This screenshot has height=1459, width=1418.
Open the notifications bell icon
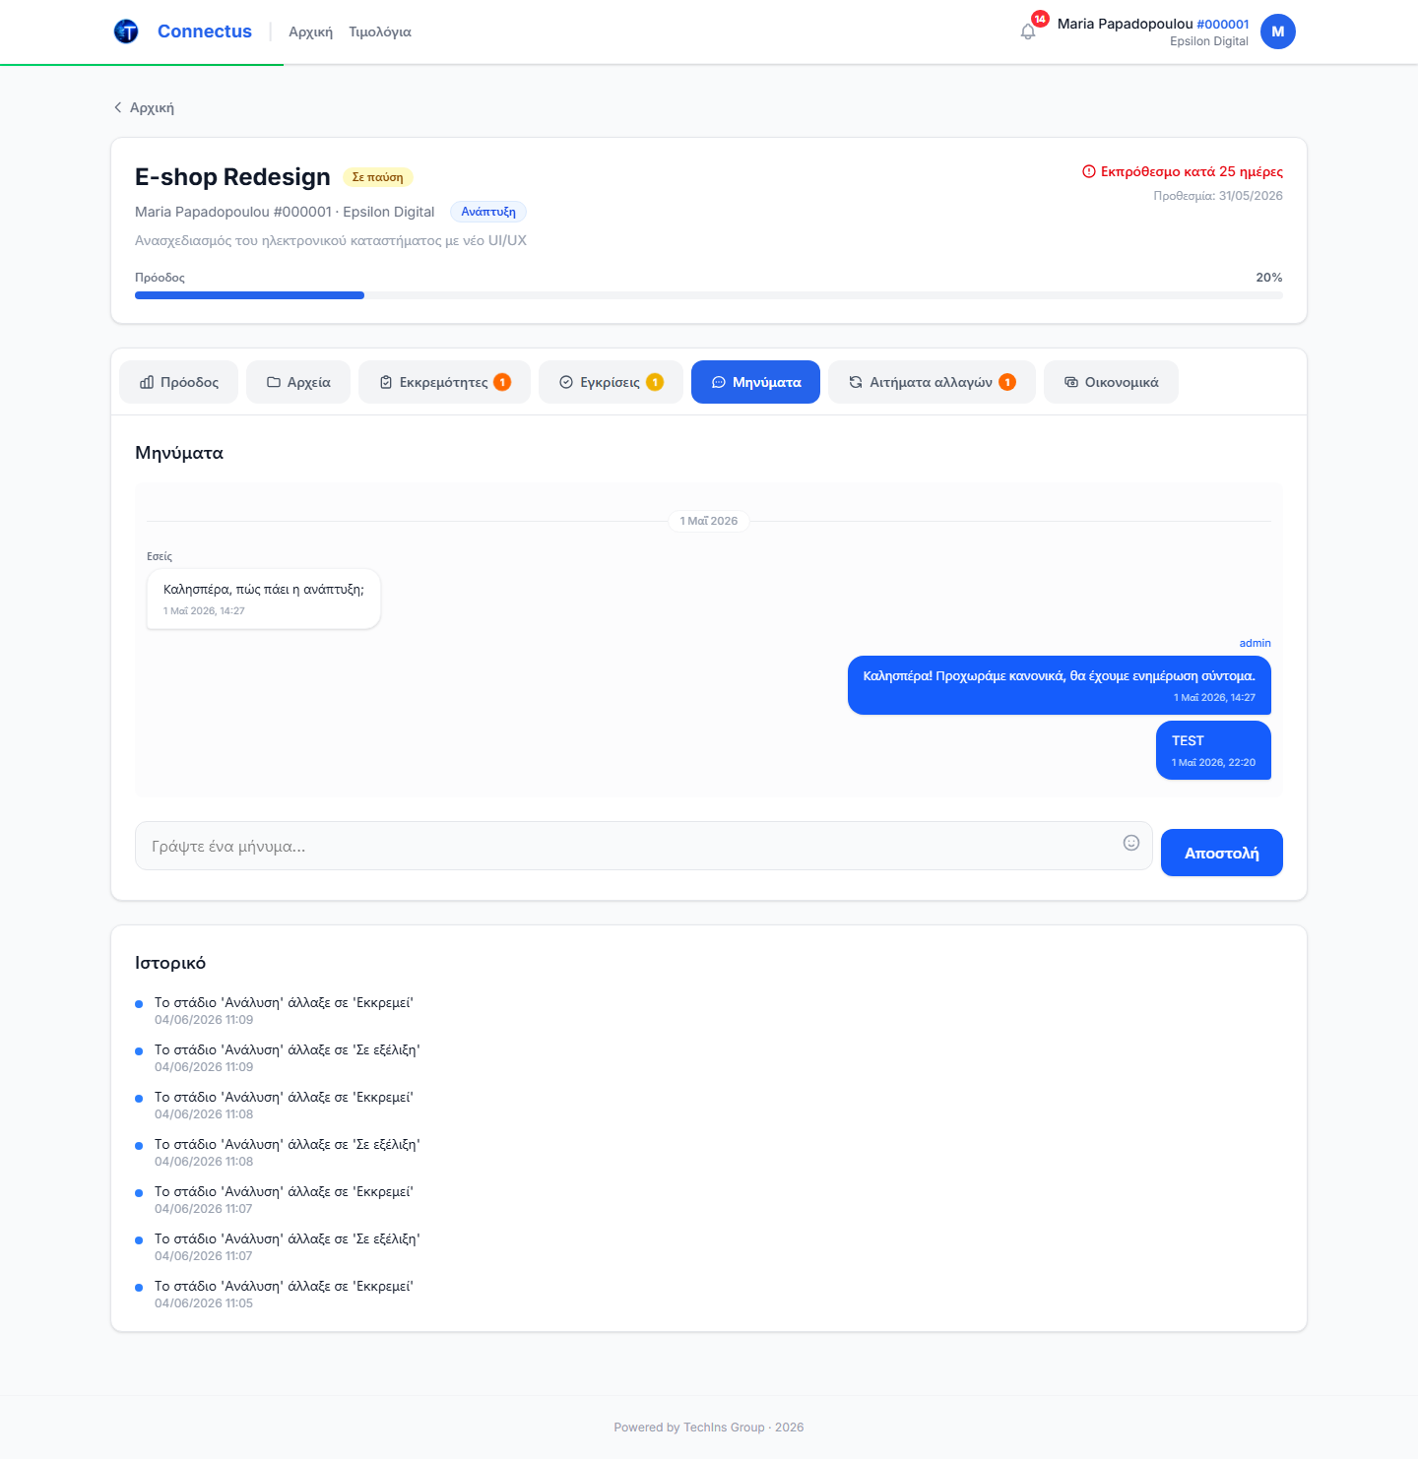coord(1028,32)
